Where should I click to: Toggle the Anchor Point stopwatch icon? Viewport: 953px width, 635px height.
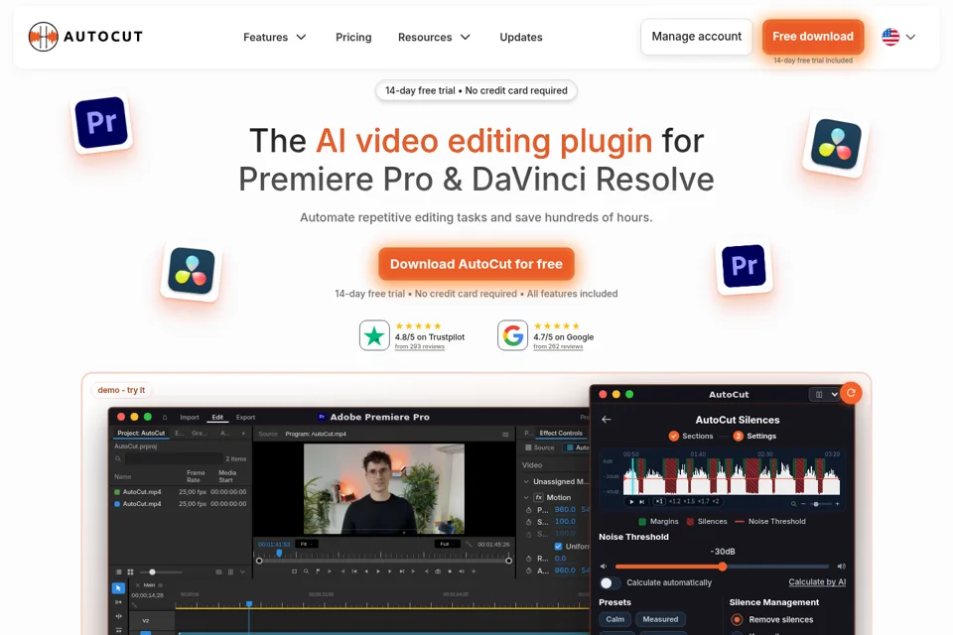[x=529, y=571]
